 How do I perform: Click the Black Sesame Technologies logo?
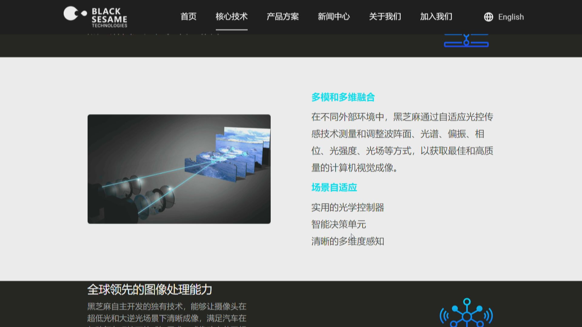(x=95, y=17)
